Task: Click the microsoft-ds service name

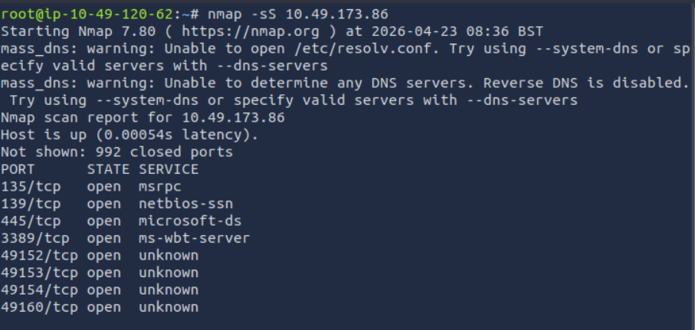Action: 190,221
